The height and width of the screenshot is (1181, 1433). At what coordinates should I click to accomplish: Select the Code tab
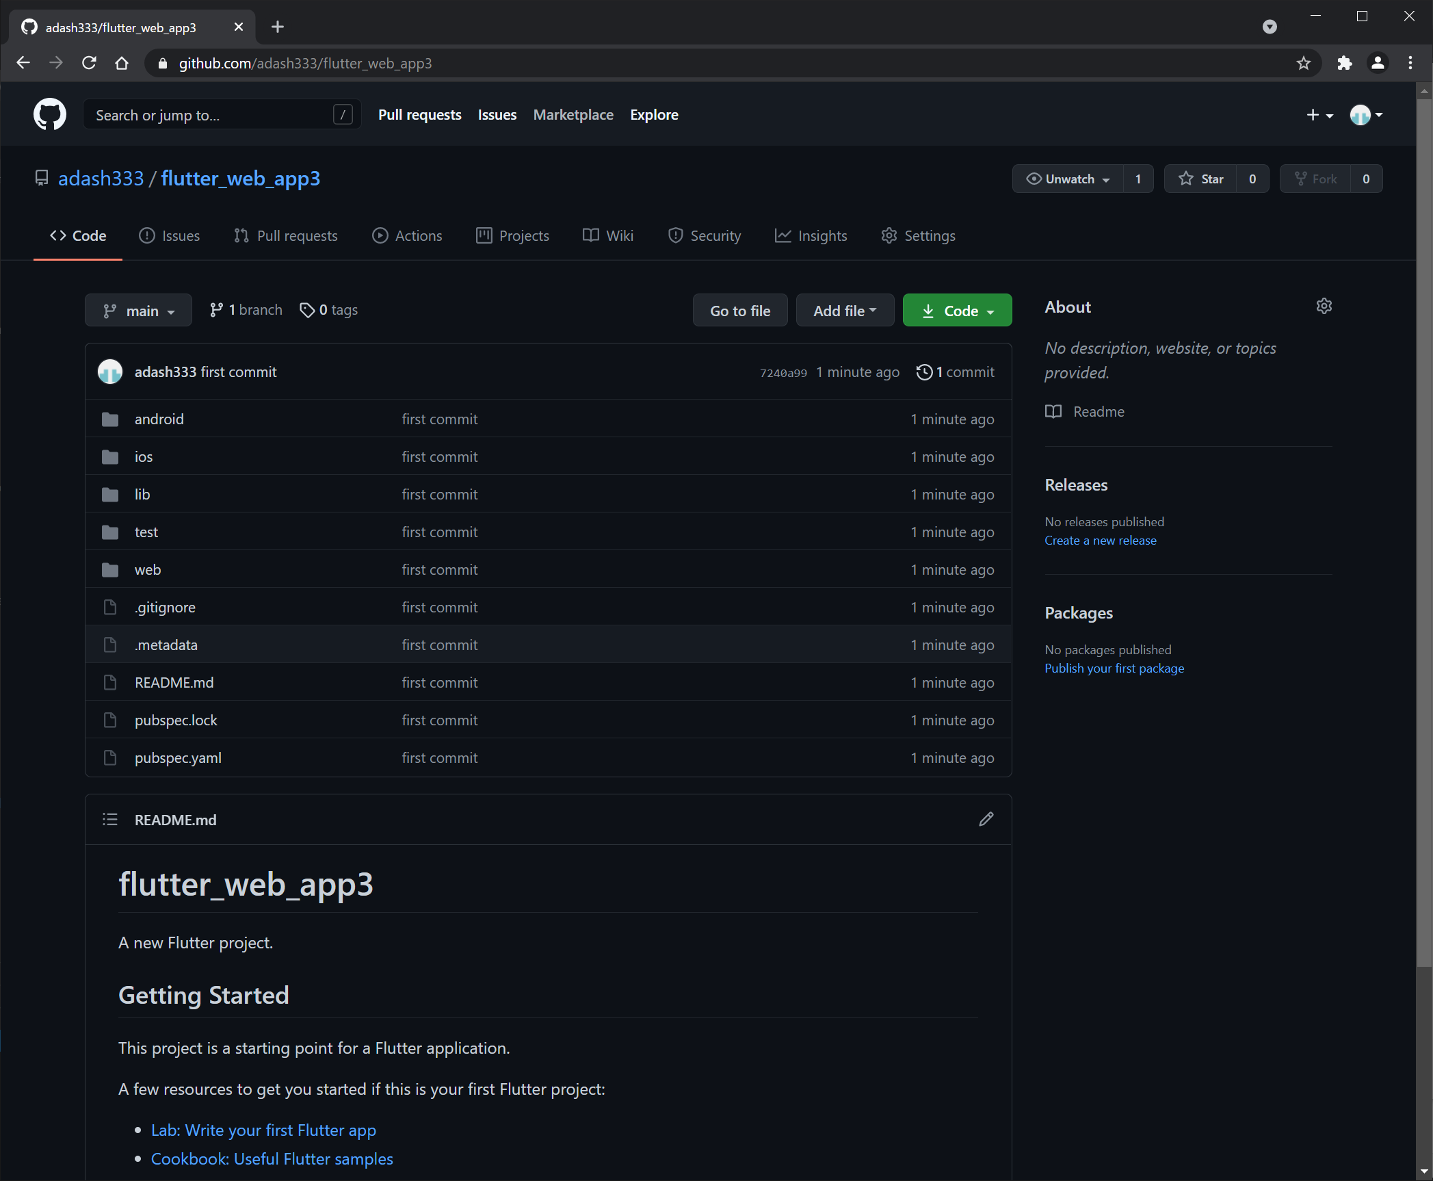click(78, 235)
